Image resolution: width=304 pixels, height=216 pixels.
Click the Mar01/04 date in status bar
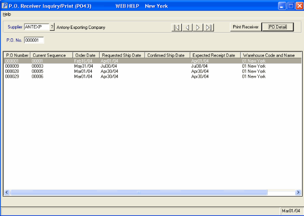pos(291,211)
